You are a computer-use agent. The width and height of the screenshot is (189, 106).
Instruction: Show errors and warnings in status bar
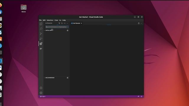tap(43, 96)
